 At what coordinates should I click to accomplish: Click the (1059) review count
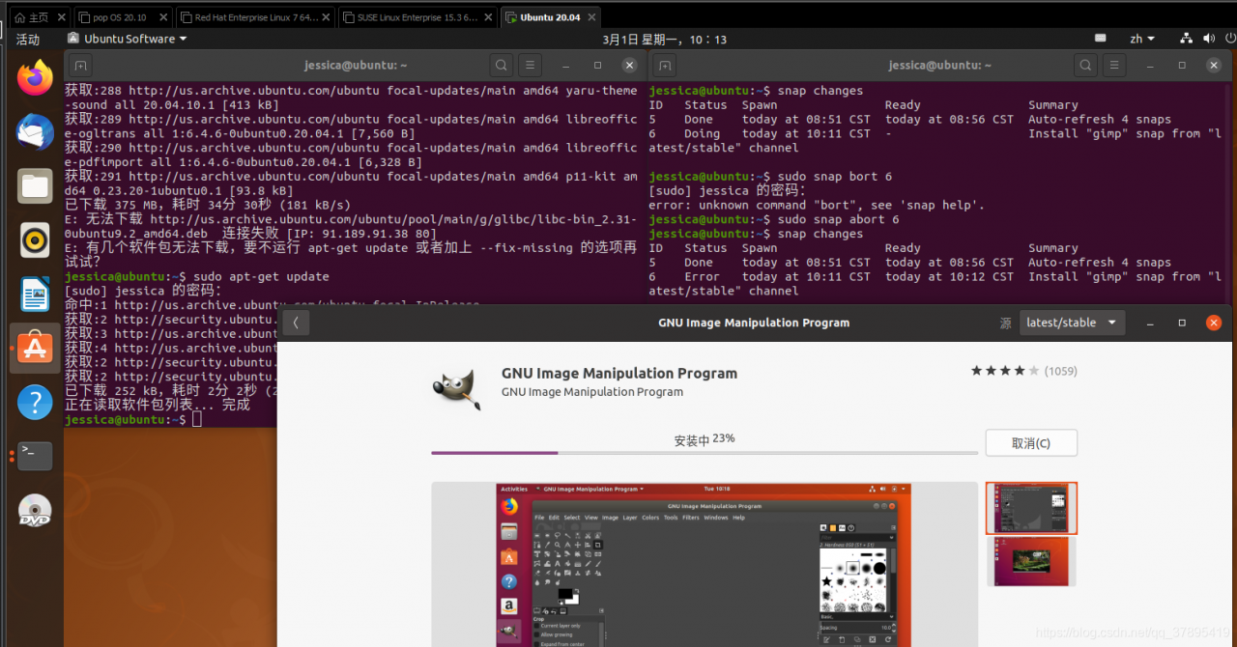tap(1060, 371)
